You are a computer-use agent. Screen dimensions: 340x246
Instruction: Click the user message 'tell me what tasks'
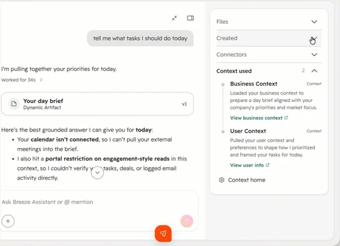141,39
